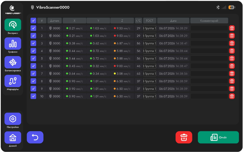Image resolution: width=243 pixels, height=152 pixels.
Task: Click the ГОСТ column header
Action: tap(150, 21)
